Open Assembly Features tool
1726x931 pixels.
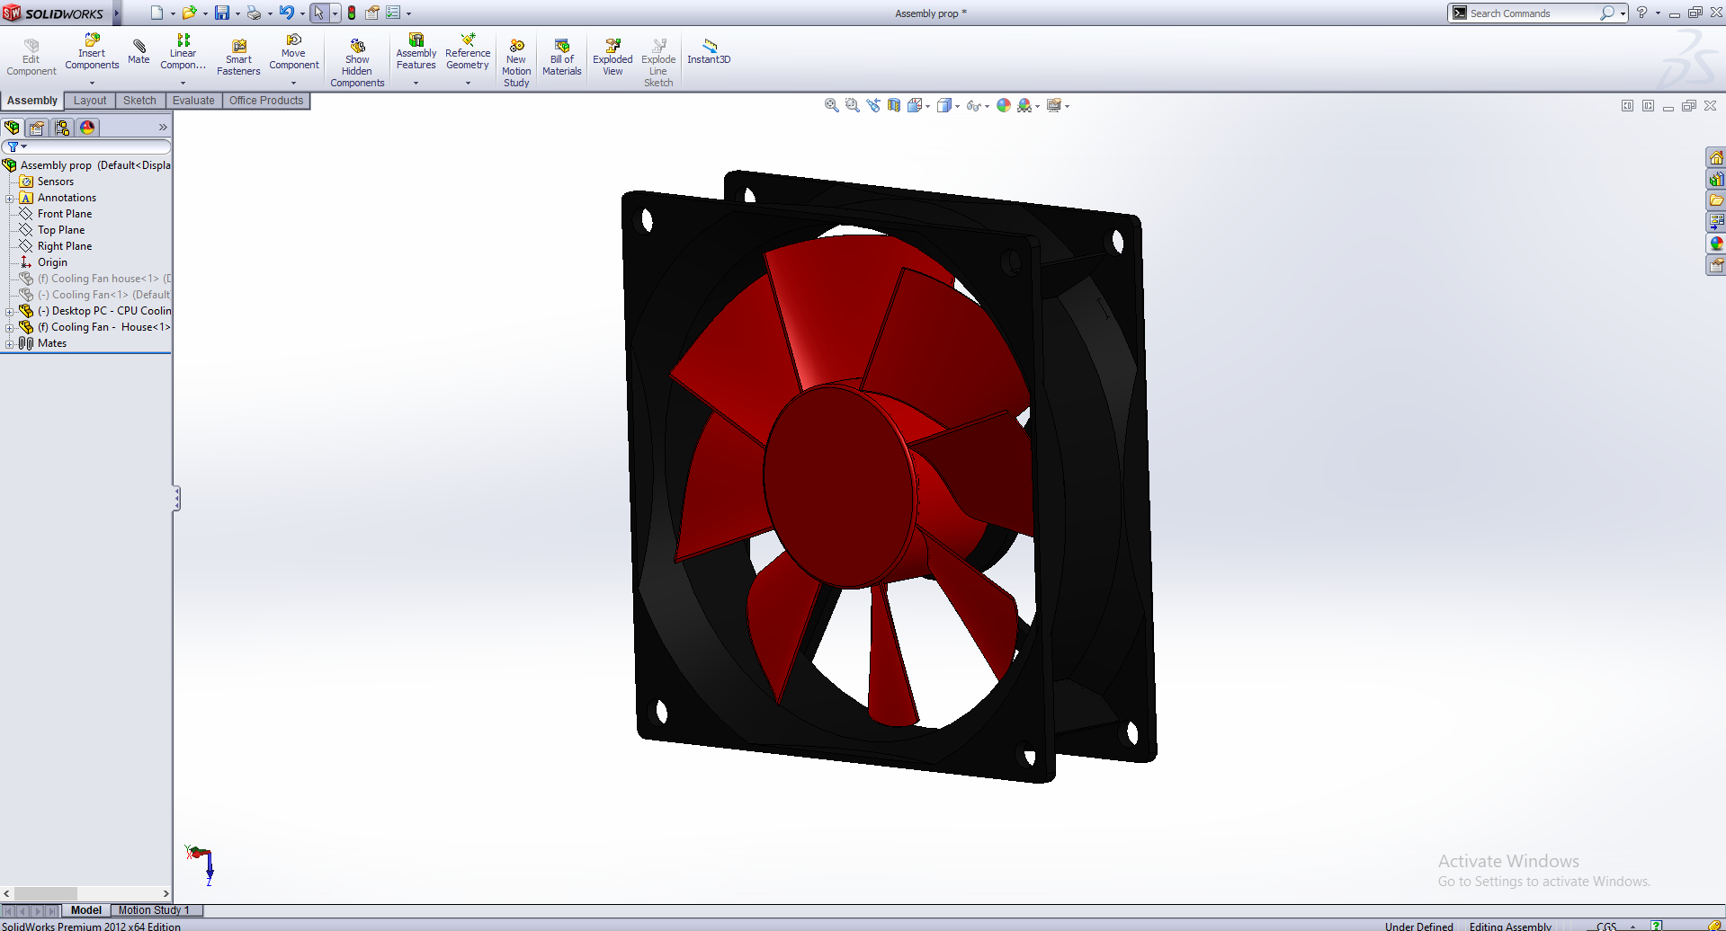pyautogui.click(x=416, y=52)
